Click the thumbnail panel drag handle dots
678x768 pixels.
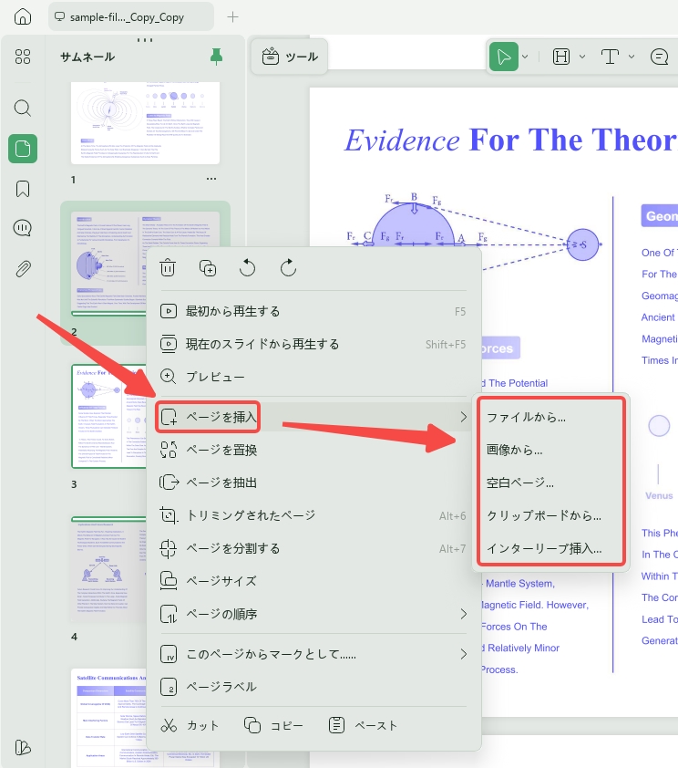[x=145, y=39]
